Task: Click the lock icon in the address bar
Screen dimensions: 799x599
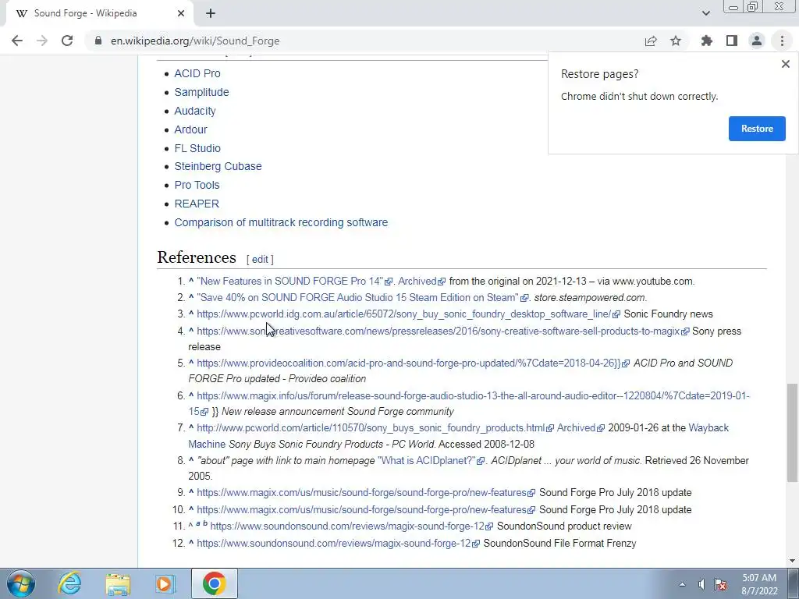Action: pos(98,41)
